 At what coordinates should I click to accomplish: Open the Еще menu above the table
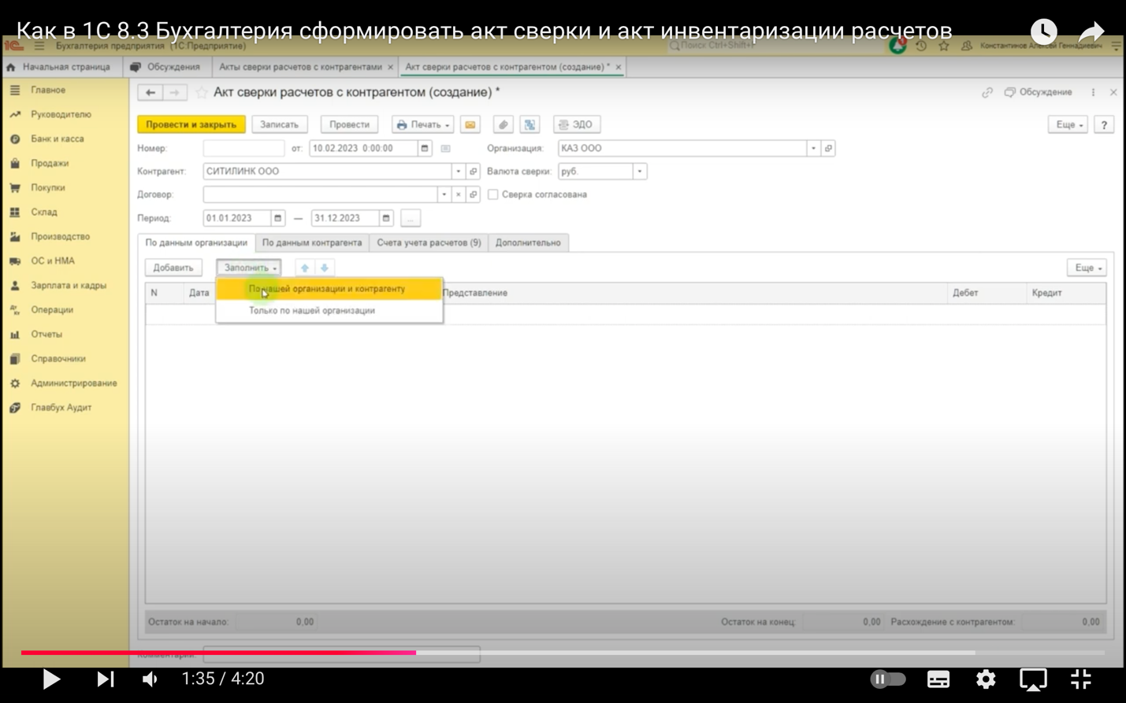click(1086, 268)
